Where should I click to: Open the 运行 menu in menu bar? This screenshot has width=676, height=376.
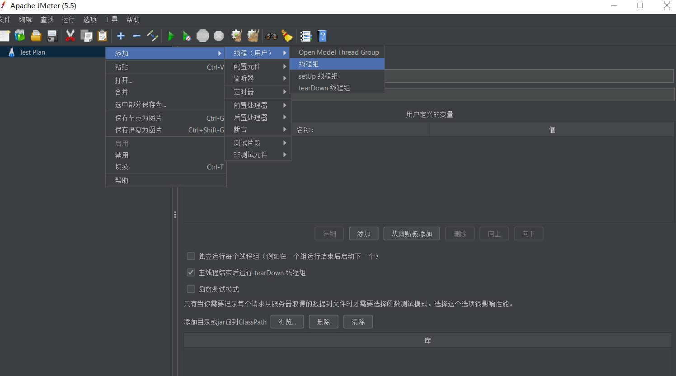coord(68,19)
